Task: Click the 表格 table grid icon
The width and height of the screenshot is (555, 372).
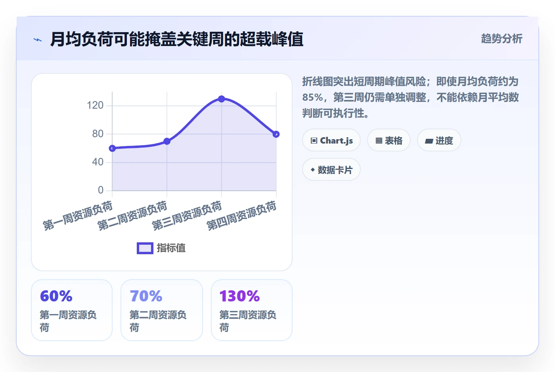Action: [x=379, y=140]
